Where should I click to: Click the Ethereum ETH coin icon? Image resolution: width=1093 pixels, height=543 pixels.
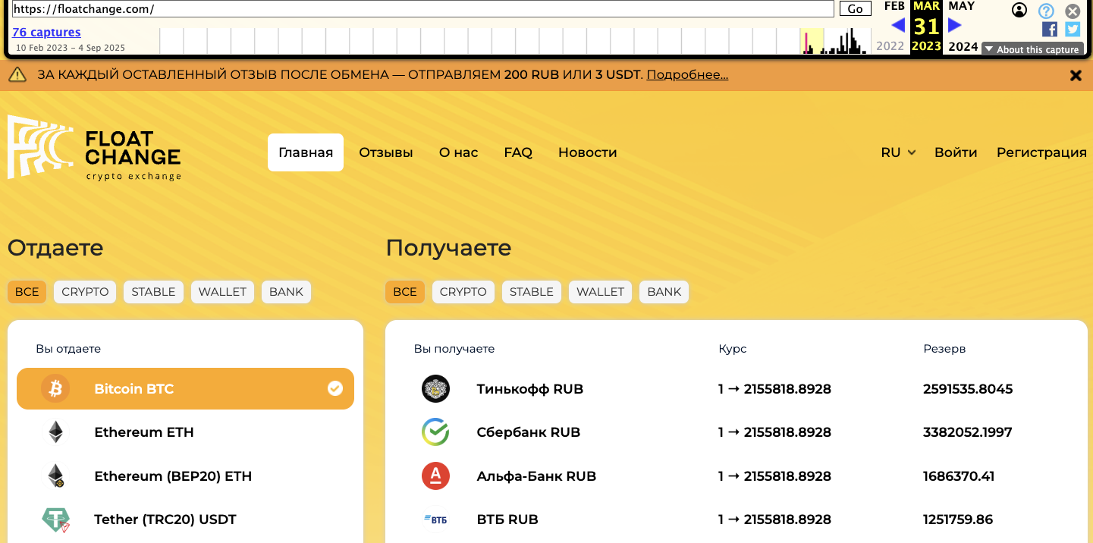point(55,432)
